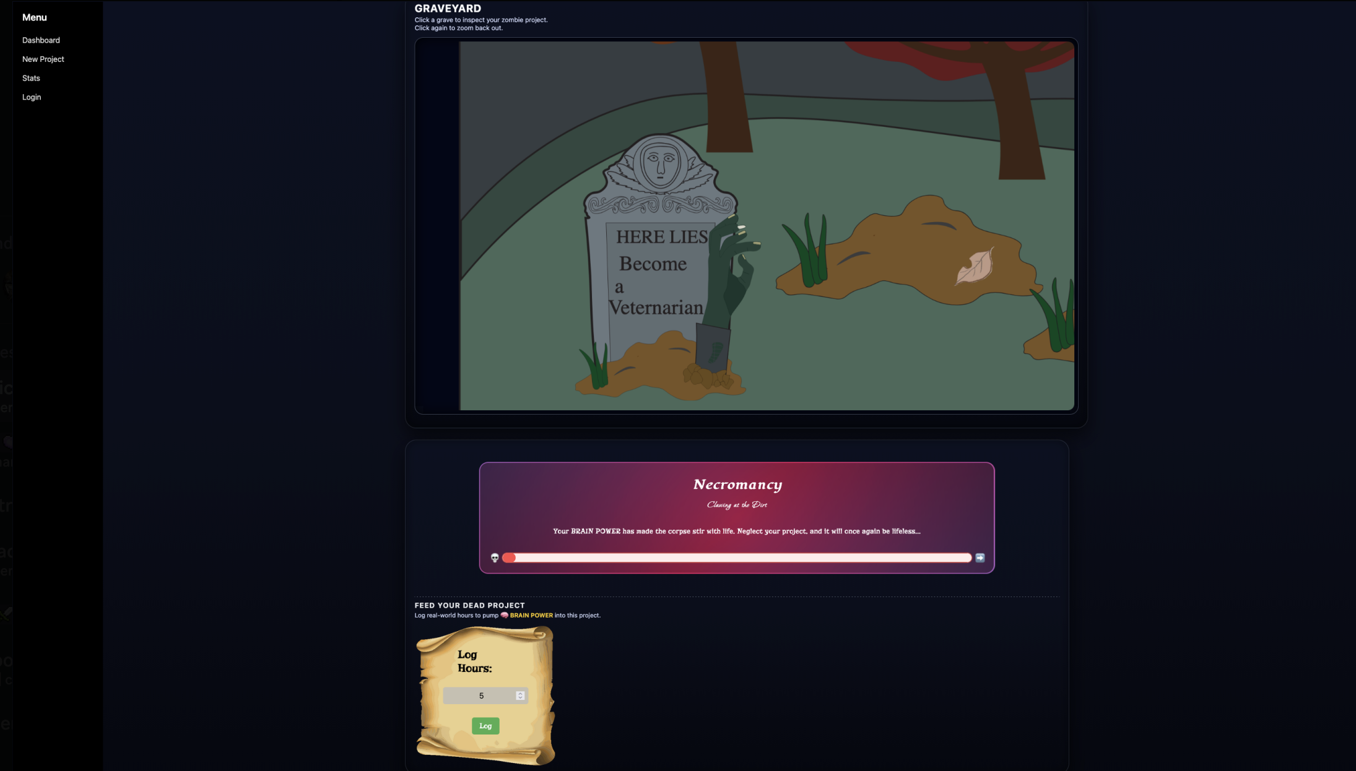The image size is (1356, 771).
Task: Click the zombie hand rising from the grave
Action: tap(733, 272)
